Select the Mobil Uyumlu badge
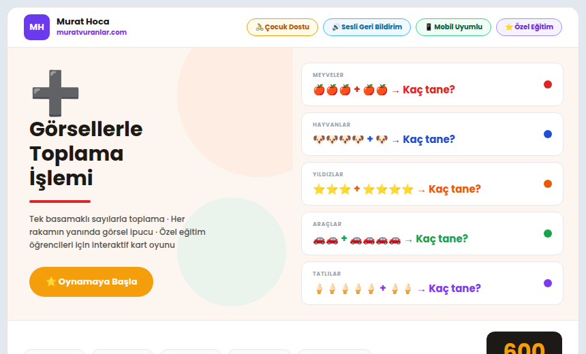 point(453,27)
